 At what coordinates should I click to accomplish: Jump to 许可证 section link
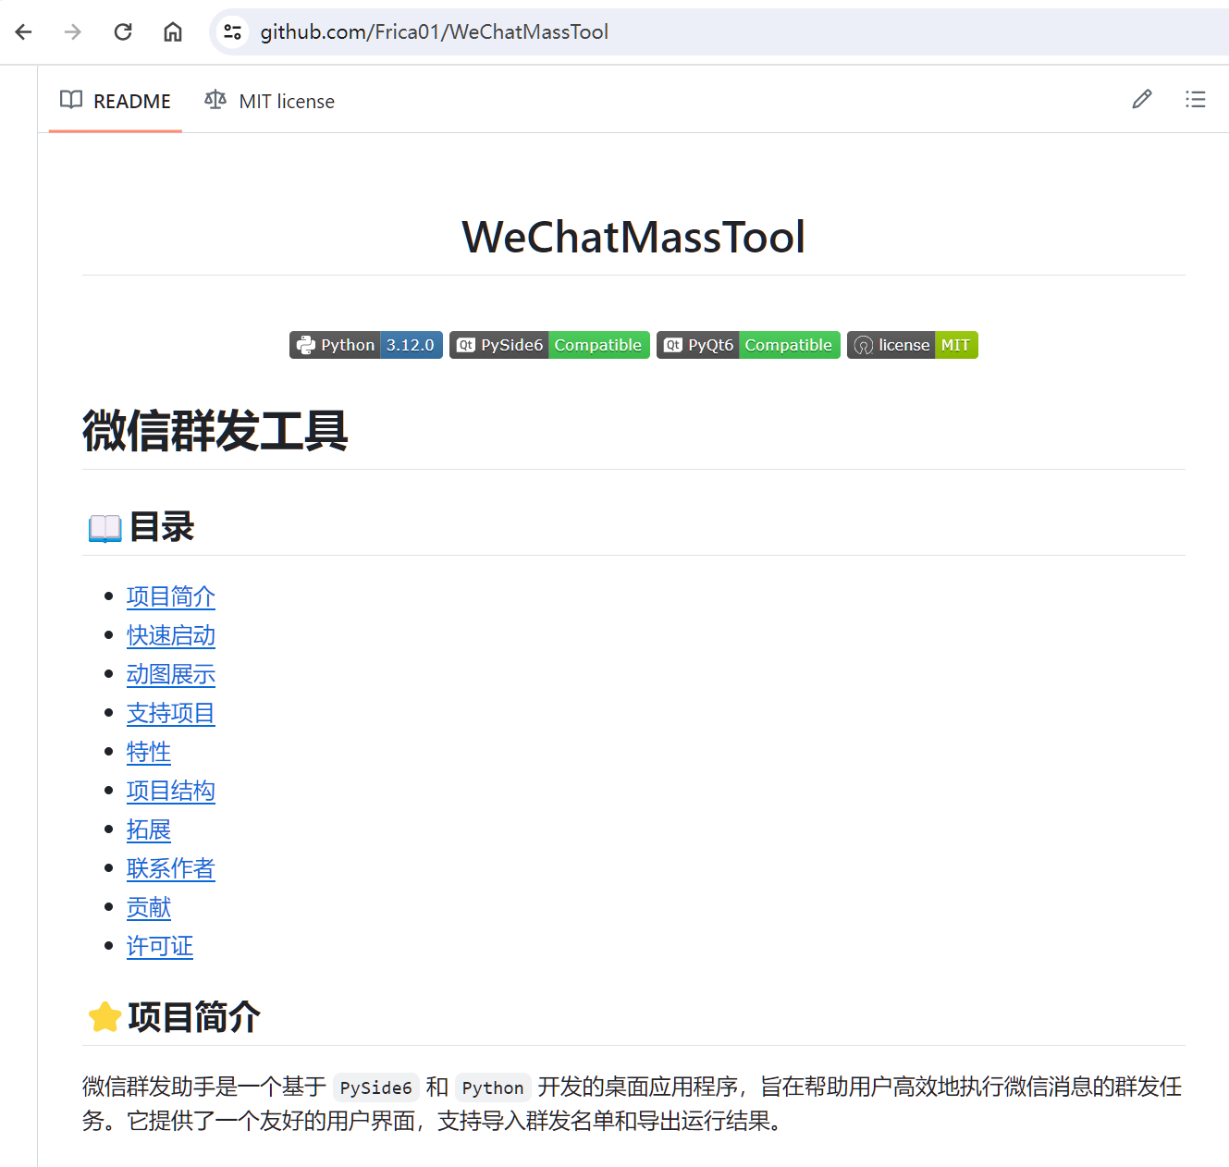(x=160, y=946)
